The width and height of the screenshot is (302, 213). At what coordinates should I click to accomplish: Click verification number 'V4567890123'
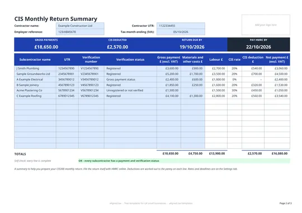91,85
